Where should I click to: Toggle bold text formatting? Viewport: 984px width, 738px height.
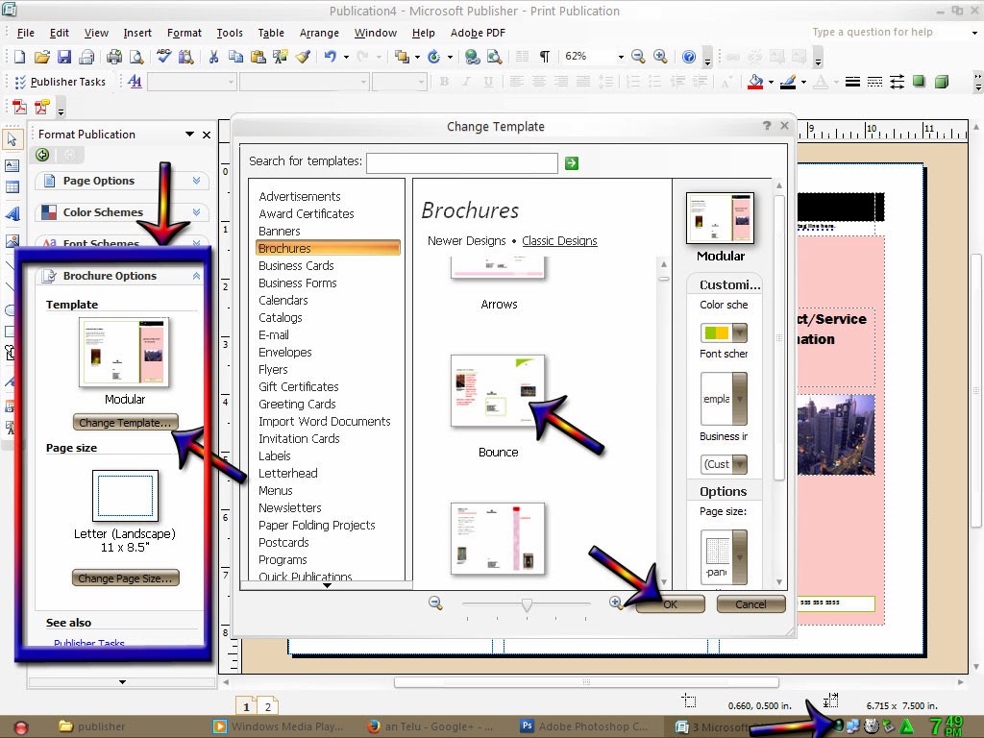coord(444,82)
